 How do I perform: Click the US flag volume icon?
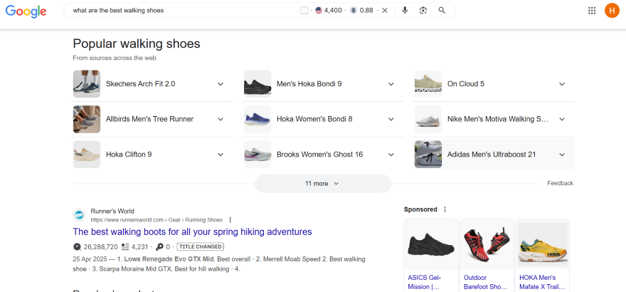click(x=319, y=11)
